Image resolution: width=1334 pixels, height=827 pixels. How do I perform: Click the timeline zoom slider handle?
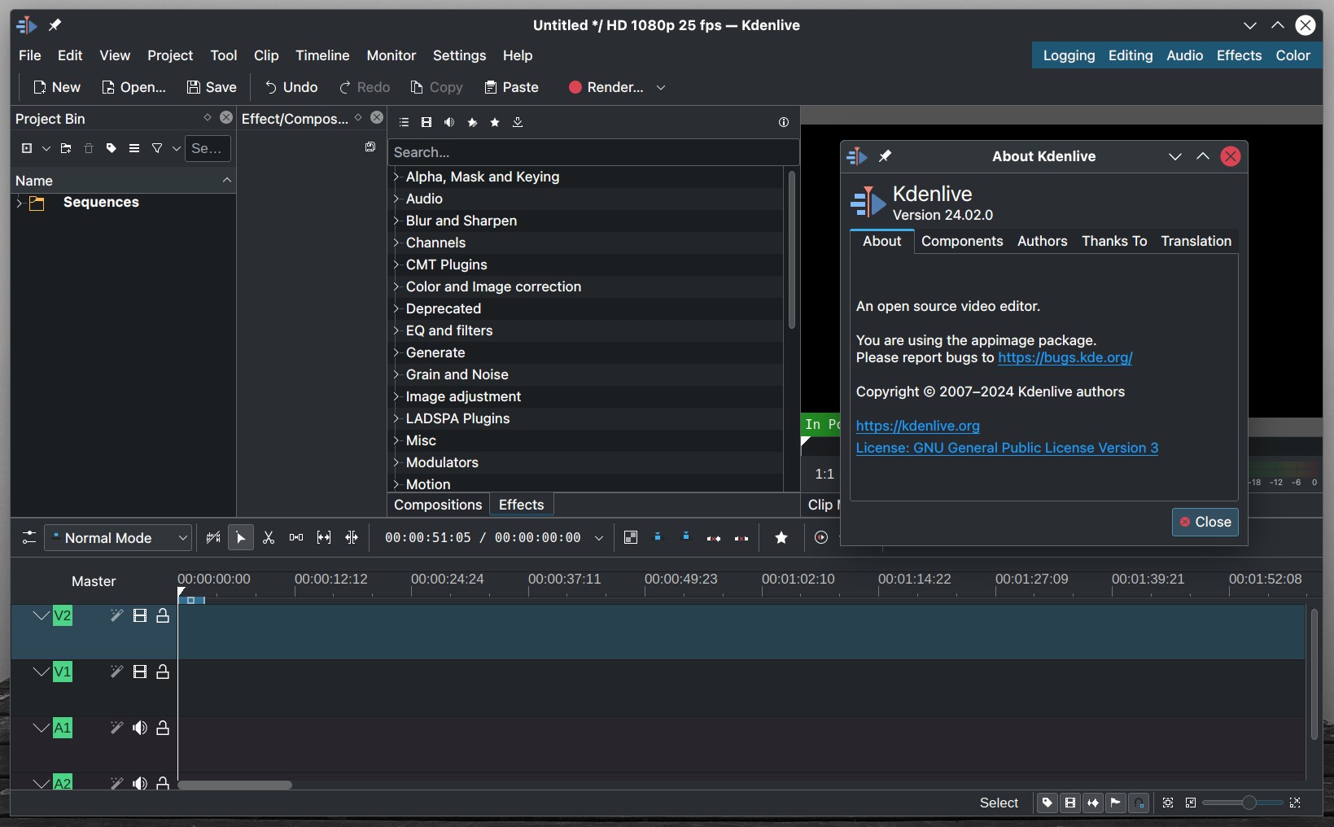1249,803
